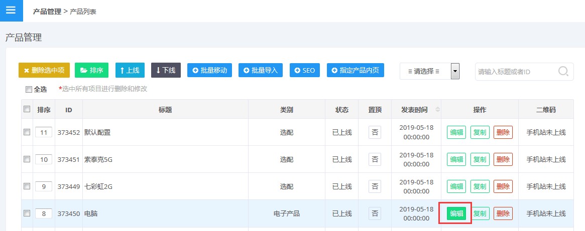Check the box for 默认配置 row
This screenshot has width=585, height=231.
(x=27, y=132)
